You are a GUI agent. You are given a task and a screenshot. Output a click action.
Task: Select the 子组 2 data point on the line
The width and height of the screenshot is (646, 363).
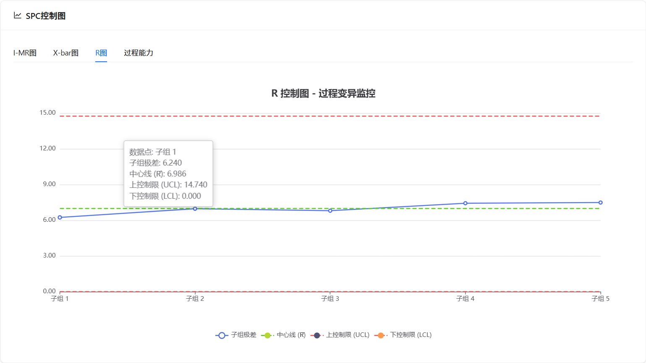pos(195,209)
